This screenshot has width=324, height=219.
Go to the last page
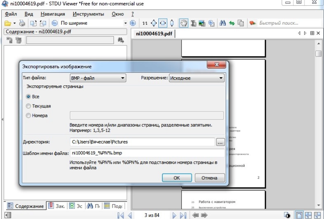pyautogui.click(x=183, y=215)
